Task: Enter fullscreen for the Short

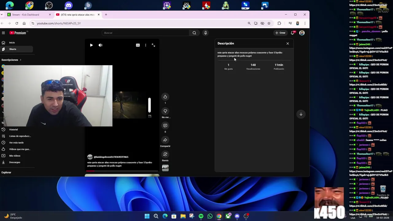Action: (x=154, y=45)
